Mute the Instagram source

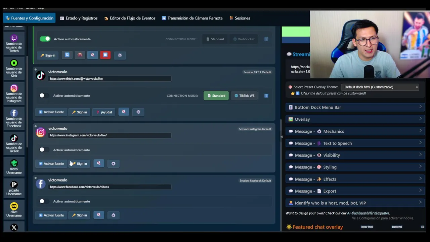(x=98, y=163)
